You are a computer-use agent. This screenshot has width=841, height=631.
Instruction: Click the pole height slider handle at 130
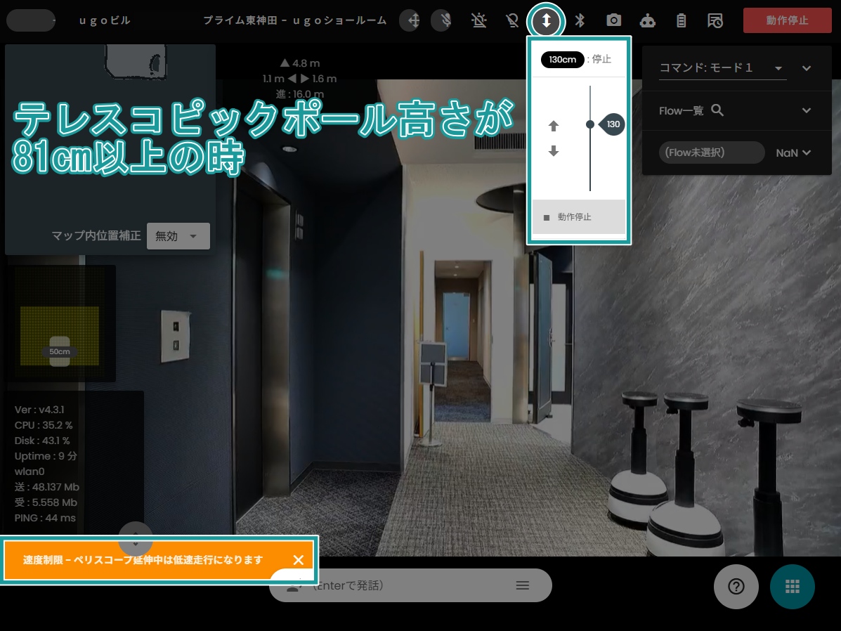590,124
